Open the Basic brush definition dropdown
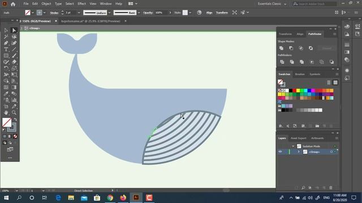 coord(139,12)
